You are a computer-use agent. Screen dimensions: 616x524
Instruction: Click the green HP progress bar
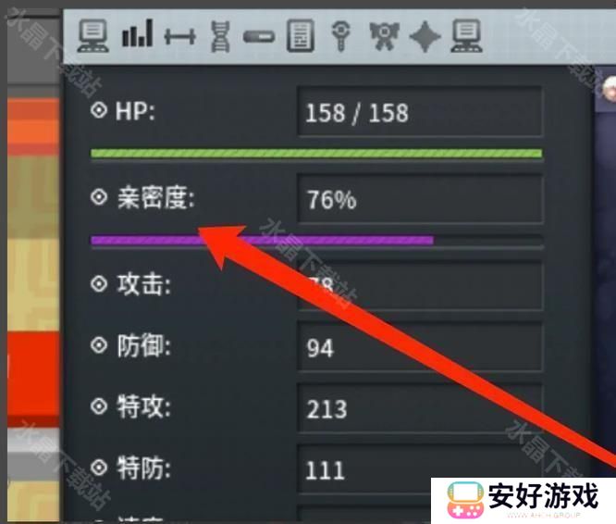click(x=316, y=153)
